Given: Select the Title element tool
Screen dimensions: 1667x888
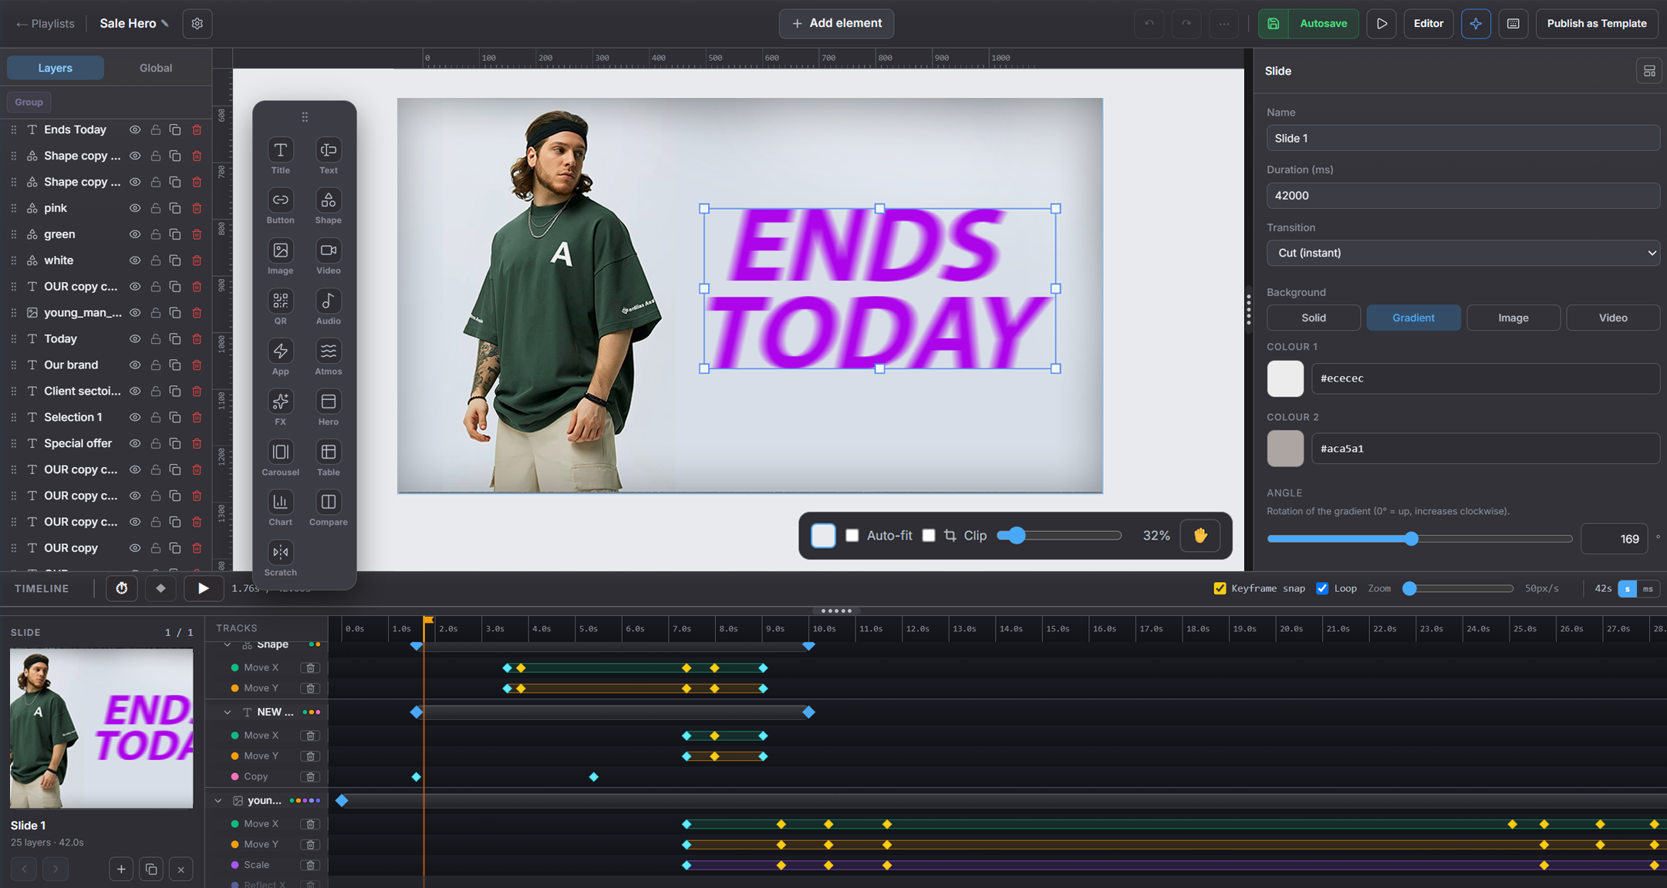Looking at the screenshot, I should click(280, 156).
